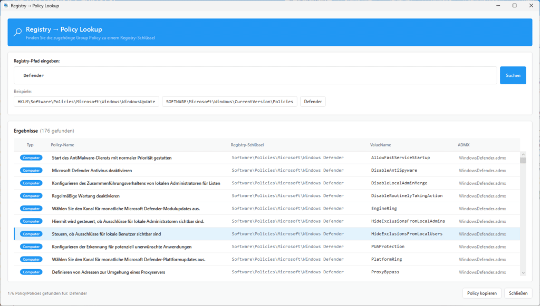540x306 pixels.
Task: Click scrollbar up arrow in results list
Action: click(523, 154)
